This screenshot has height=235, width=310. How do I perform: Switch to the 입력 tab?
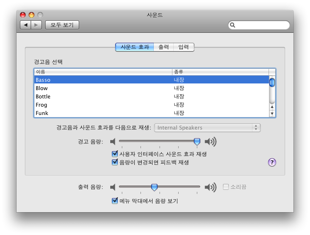[x=184, y=47]
